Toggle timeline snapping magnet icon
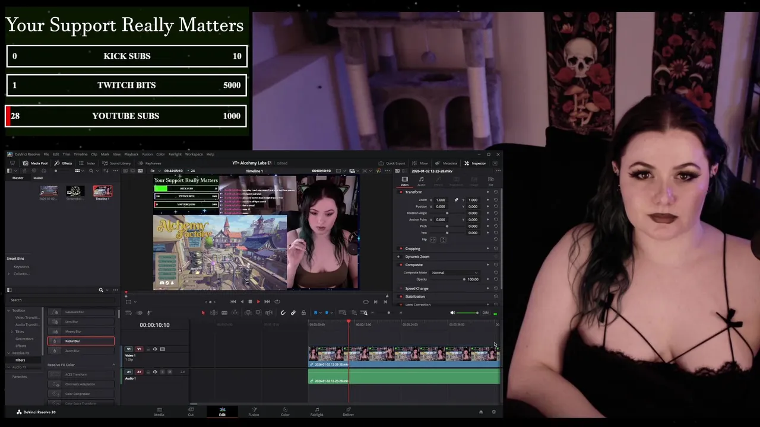 [283, 313]
